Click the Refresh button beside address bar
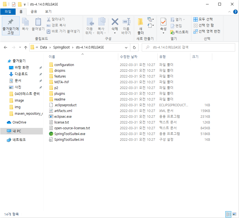The height and width of the screenshot is (218, 239). (134, 47)
